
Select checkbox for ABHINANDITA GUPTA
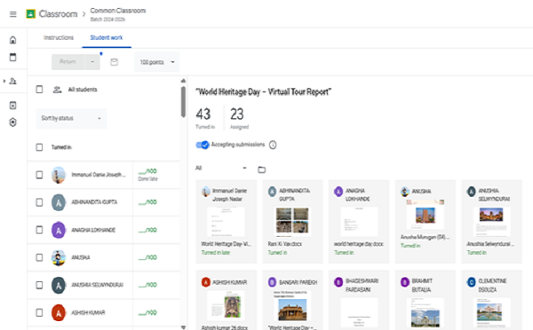(x=39, y=202)
